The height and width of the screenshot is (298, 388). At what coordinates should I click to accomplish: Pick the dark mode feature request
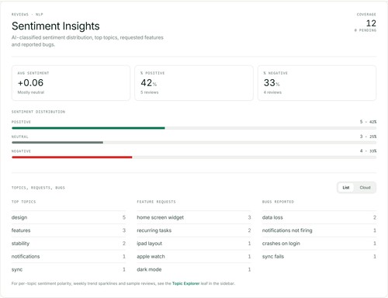point(194,269)
